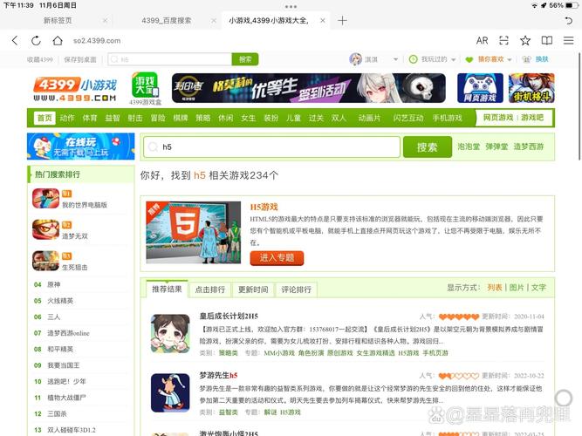Switch to the 新标签页 tab
582x436 pixels.
click(58, 20)
